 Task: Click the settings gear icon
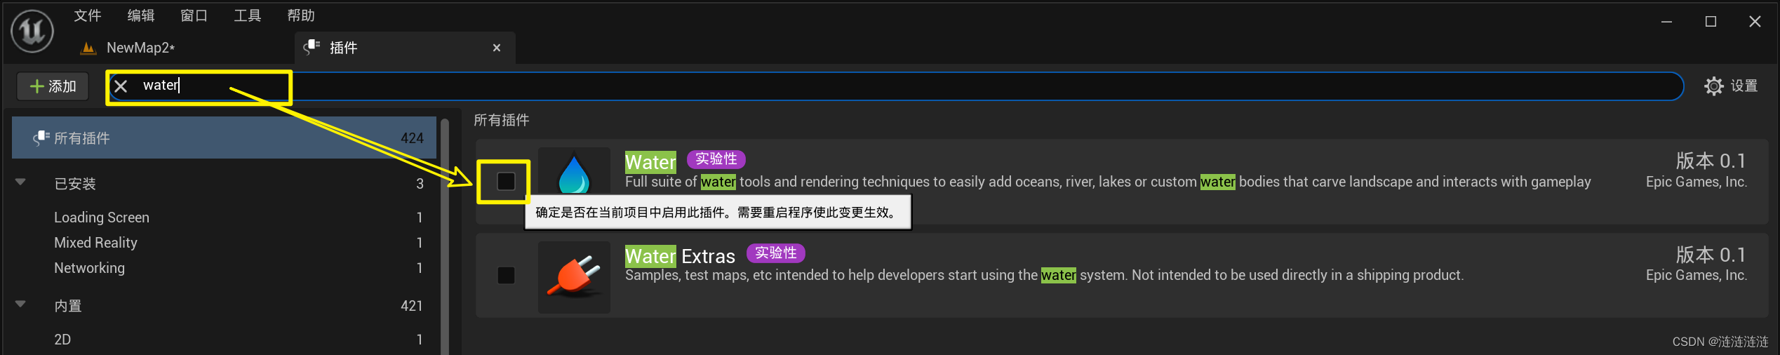1714,86
